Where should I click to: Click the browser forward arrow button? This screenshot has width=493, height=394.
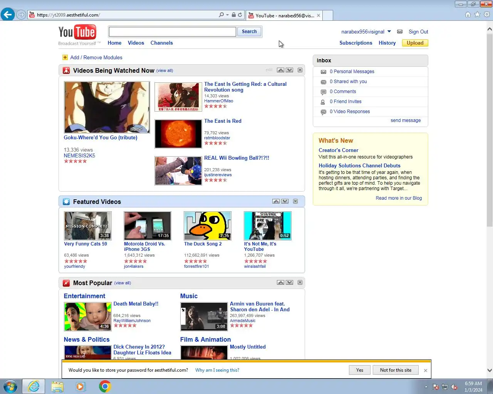(x=21, y=15)
